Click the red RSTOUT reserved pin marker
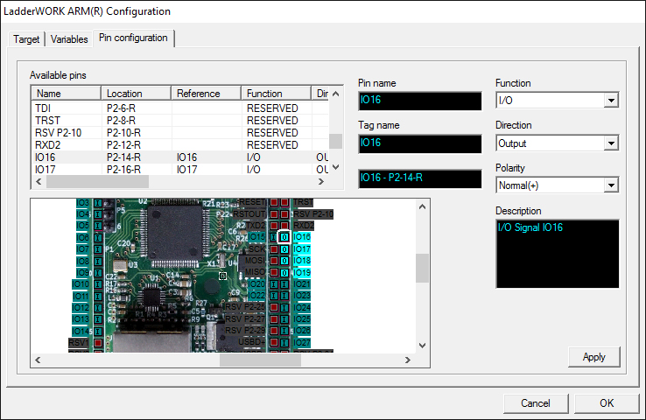 [x=273, y=214]
